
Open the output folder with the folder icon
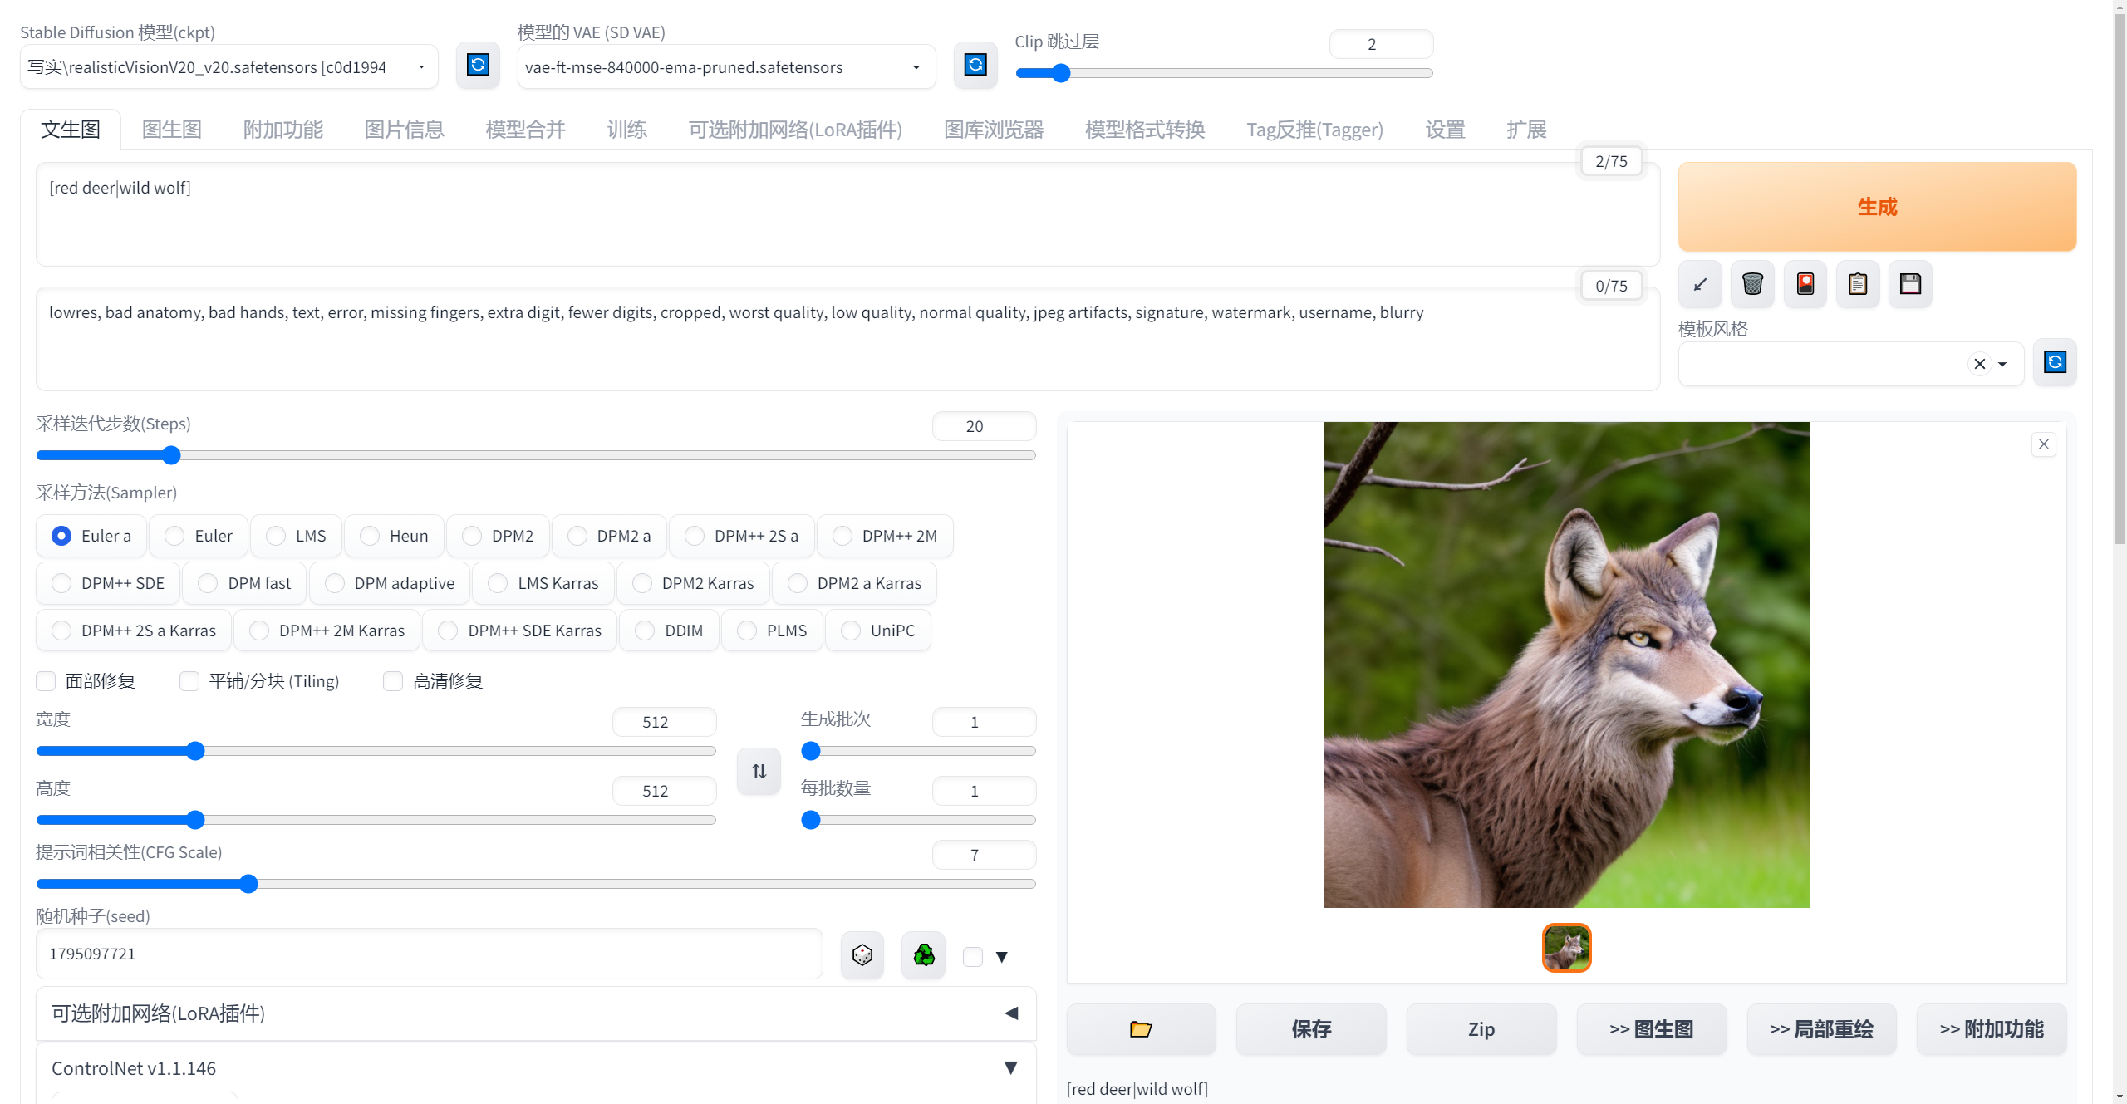(x=1141, y=1029)
